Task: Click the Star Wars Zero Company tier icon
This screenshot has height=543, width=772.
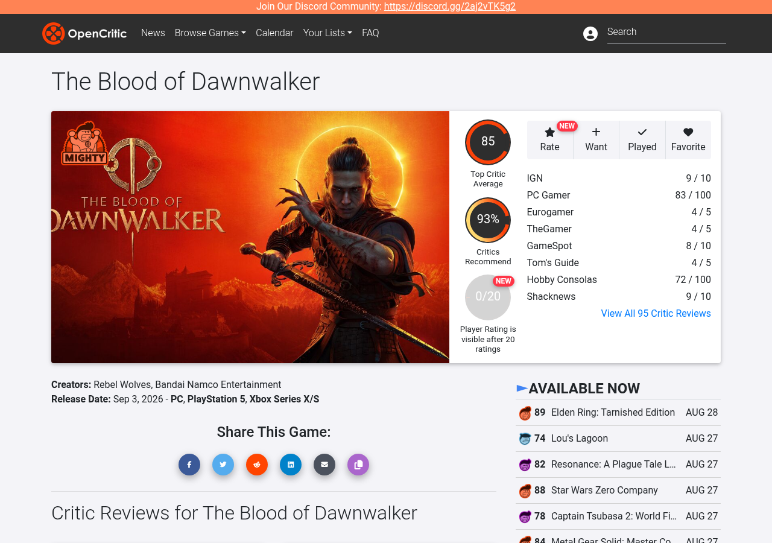Action: coord(525,491)
